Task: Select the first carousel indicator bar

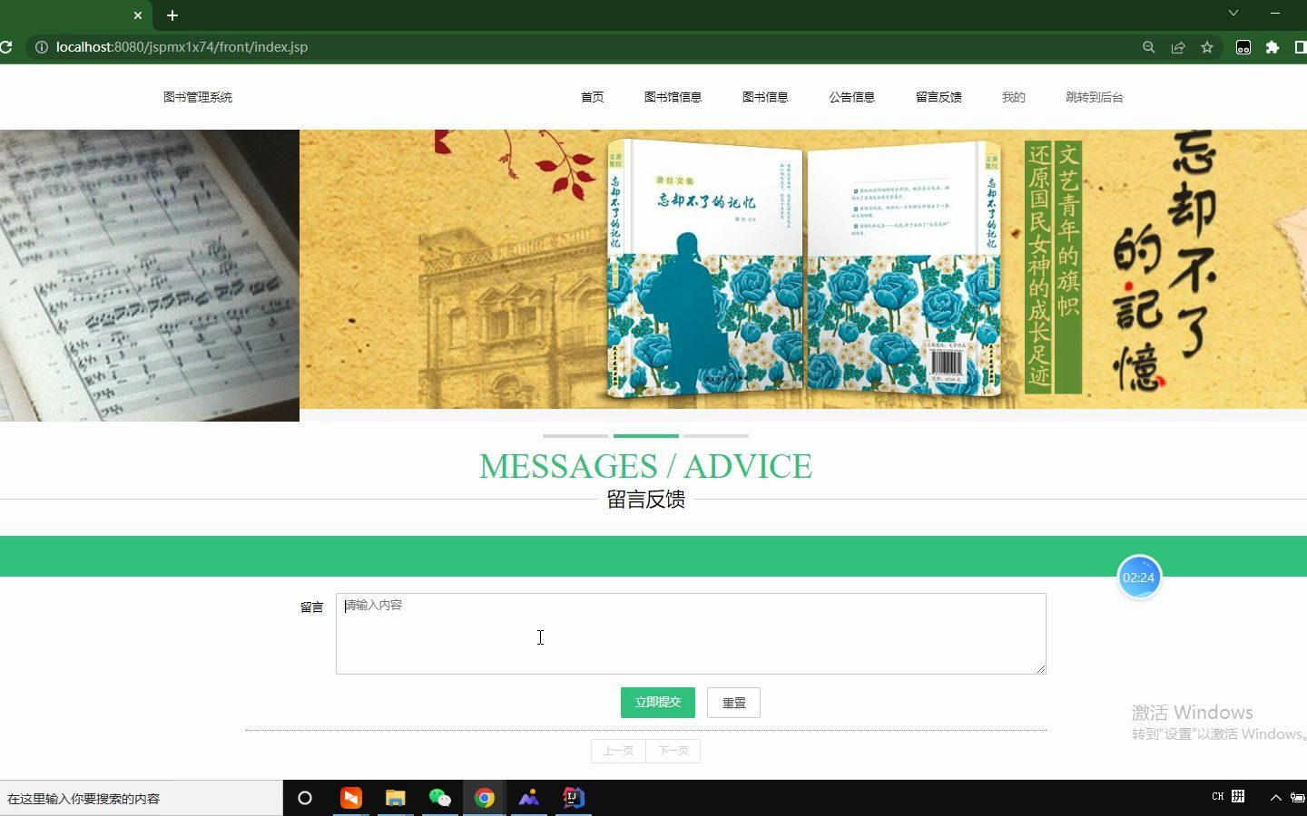Action: pos(575,436)
